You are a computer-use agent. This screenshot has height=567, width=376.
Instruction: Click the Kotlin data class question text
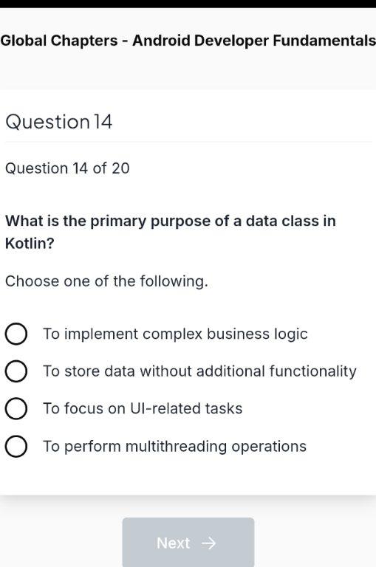point(171,232)
